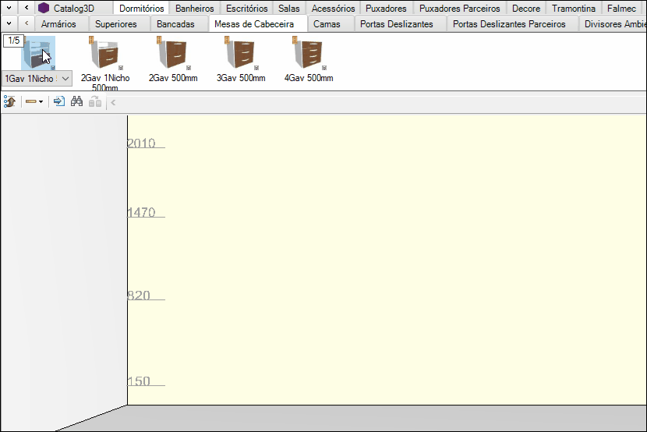The height and width of the screenshot is (432, 647).
Task: Expand top row chevron-down menu
Action: tap(9, 8)
